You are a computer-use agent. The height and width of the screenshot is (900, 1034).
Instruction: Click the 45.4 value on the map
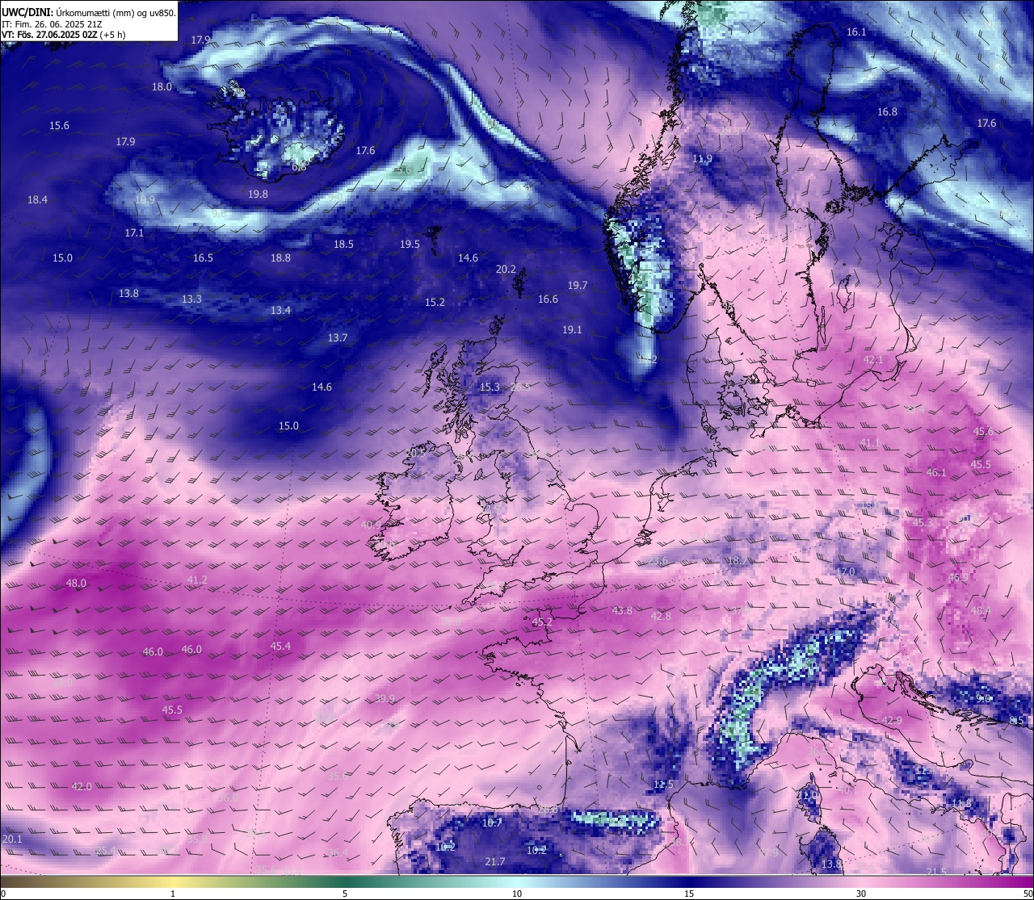pos(280,646)
